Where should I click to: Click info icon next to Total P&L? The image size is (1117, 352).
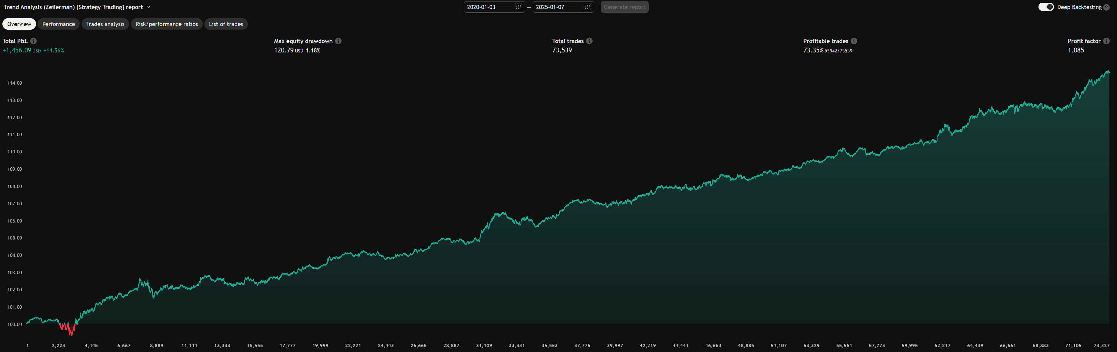click(33, 41)
